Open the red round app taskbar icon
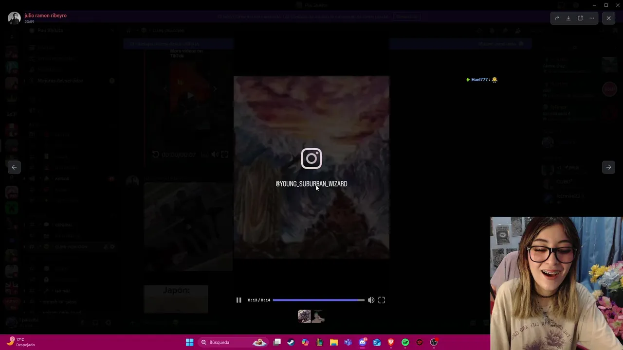Viewport: 623px width, 350px height. pyautogui.click(x=419, y=342)
